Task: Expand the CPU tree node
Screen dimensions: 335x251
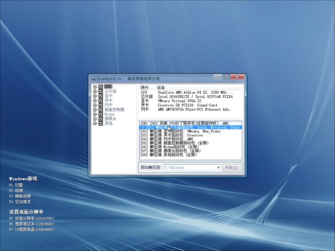Action: (95, 87)
